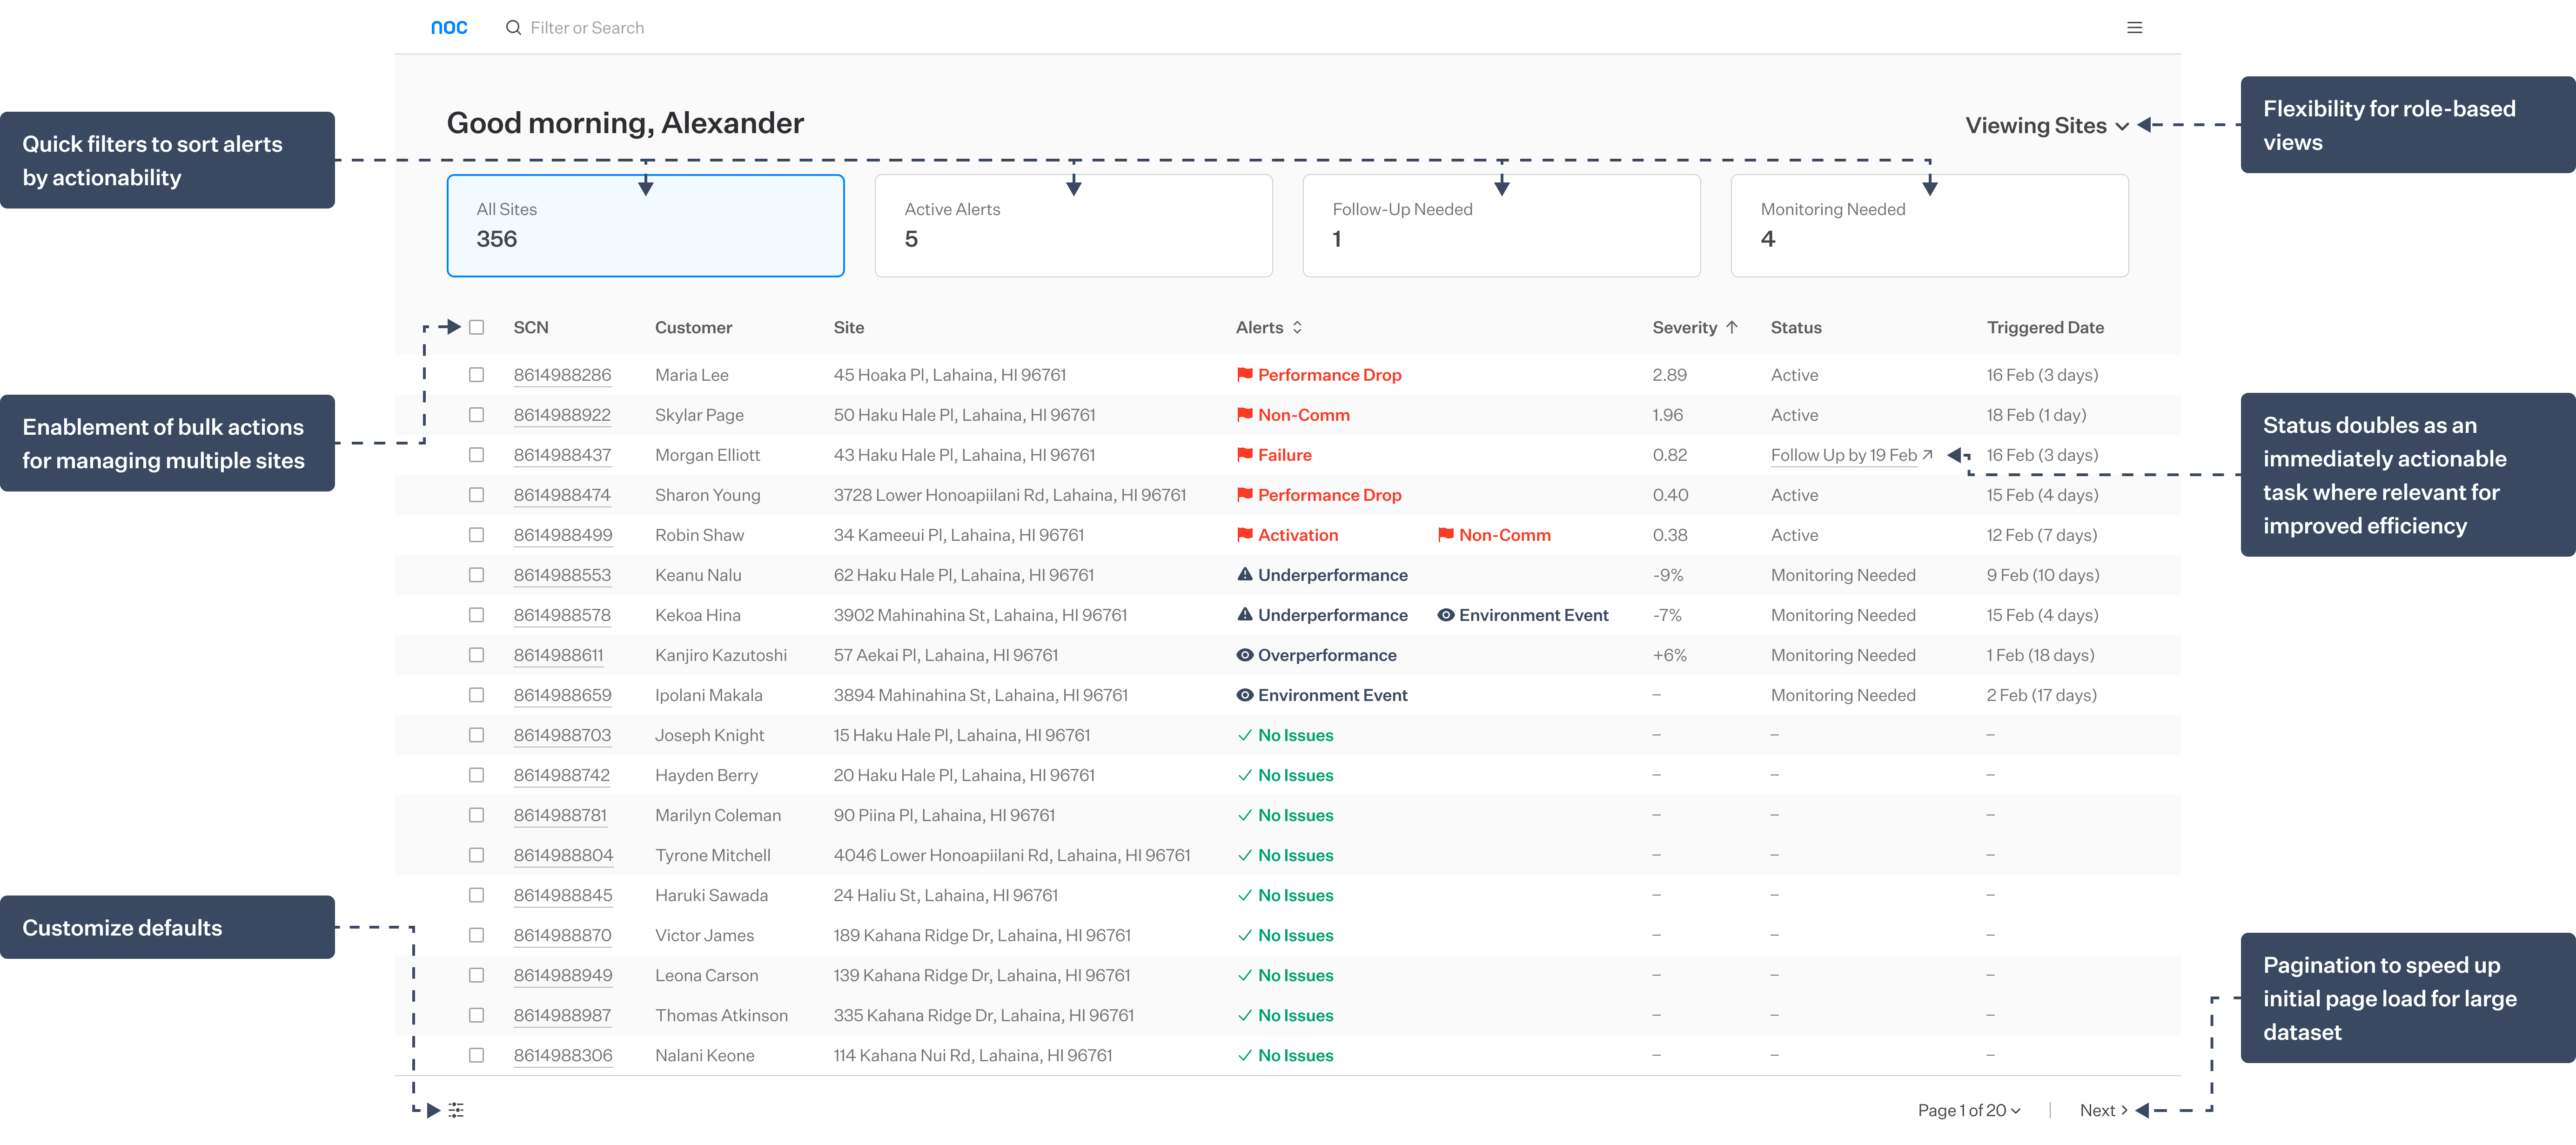The width and height of the screenshot is (2576, 1145).
Task: Check the box for Maria Lee's site
Action: tap(477, 375)
